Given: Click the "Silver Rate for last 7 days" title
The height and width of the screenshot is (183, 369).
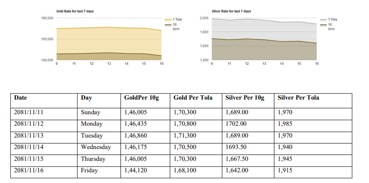Looking at the screenshot, I should point(231,11).
